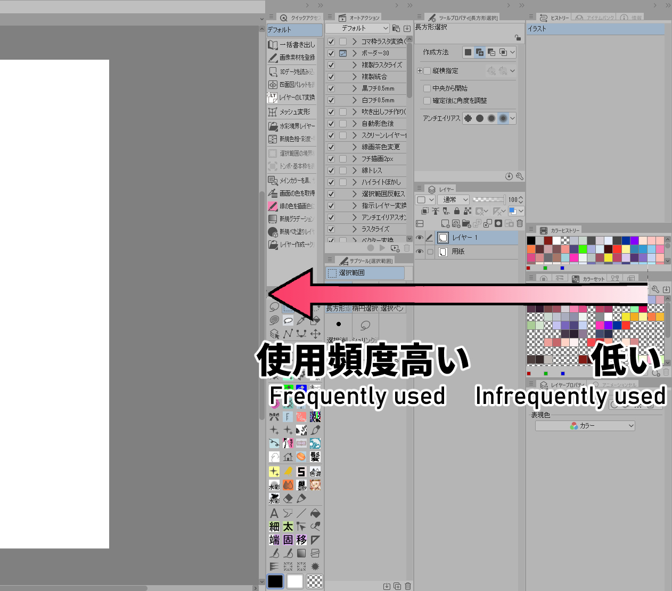
Task: Set anti-aliasing to none
Action: (x=468, y=118)
